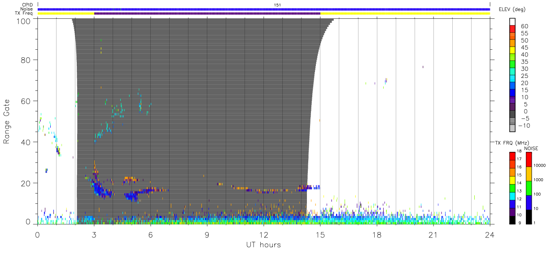This screenshot has height=254, width=551.
Task: Click y-axis tick label 100
Action: pyautogui.click(x=24, y=21)
